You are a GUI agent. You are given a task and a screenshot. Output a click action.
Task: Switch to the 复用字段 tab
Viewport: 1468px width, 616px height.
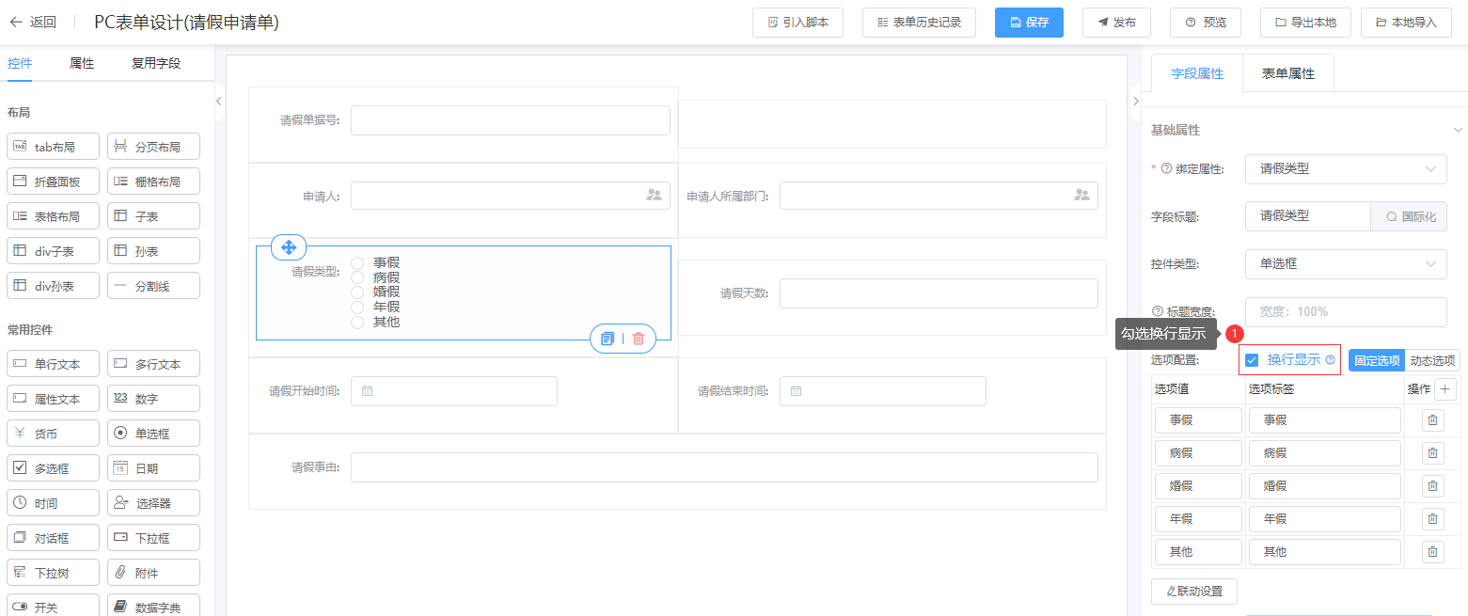pyautogui.click(x=156, y=64)
